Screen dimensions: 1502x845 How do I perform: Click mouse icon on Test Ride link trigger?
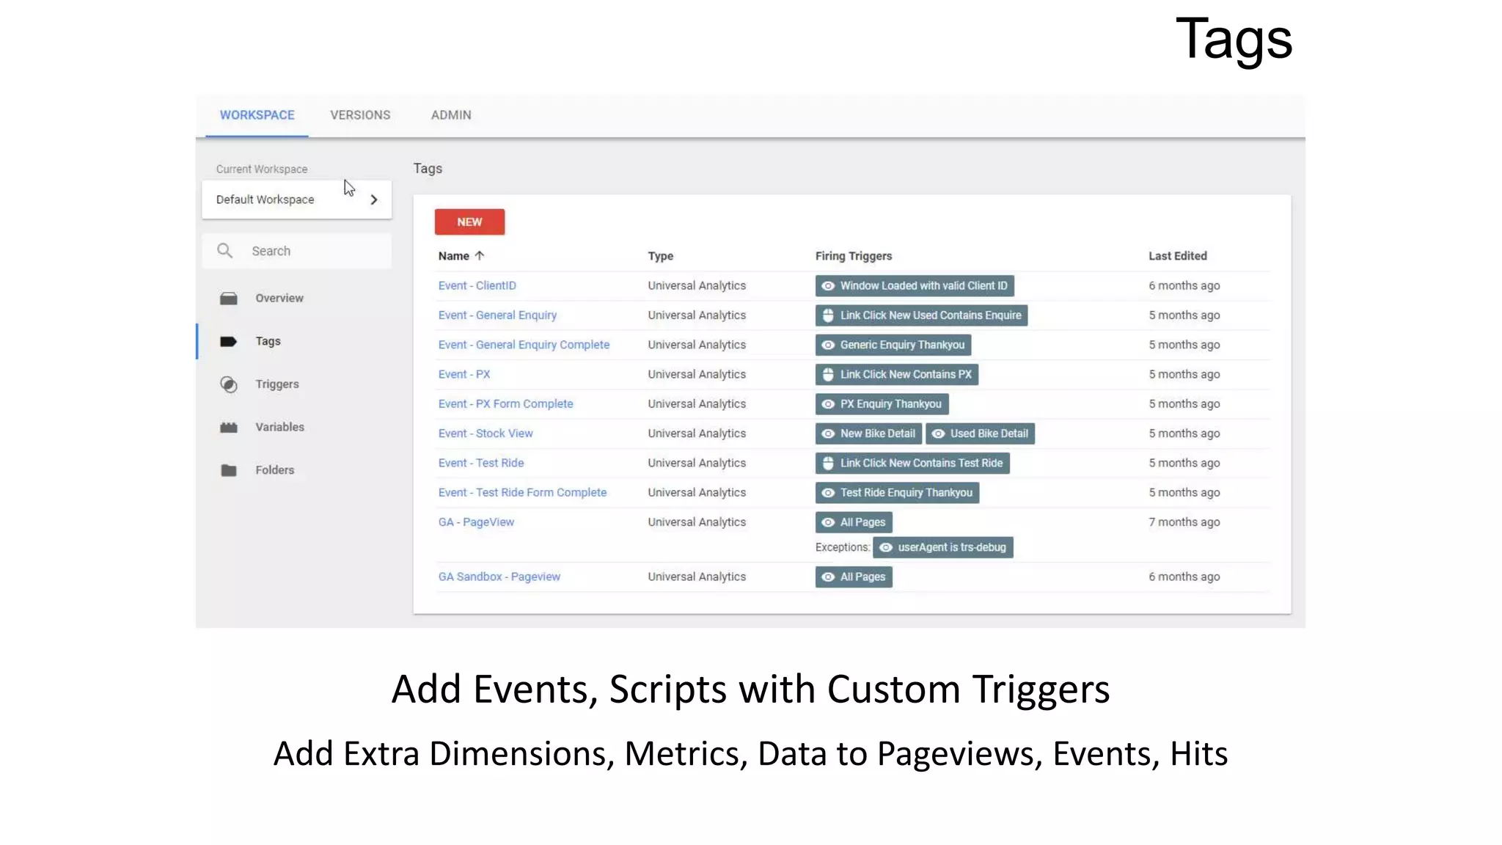click(x=828, y=463)
